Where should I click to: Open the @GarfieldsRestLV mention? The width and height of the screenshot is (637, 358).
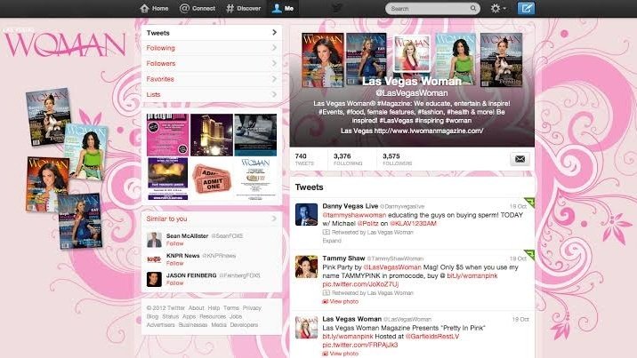pos(432,337)
